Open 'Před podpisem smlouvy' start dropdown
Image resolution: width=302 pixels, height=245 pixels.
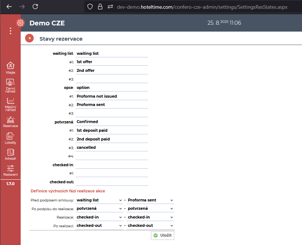(99, 200)
